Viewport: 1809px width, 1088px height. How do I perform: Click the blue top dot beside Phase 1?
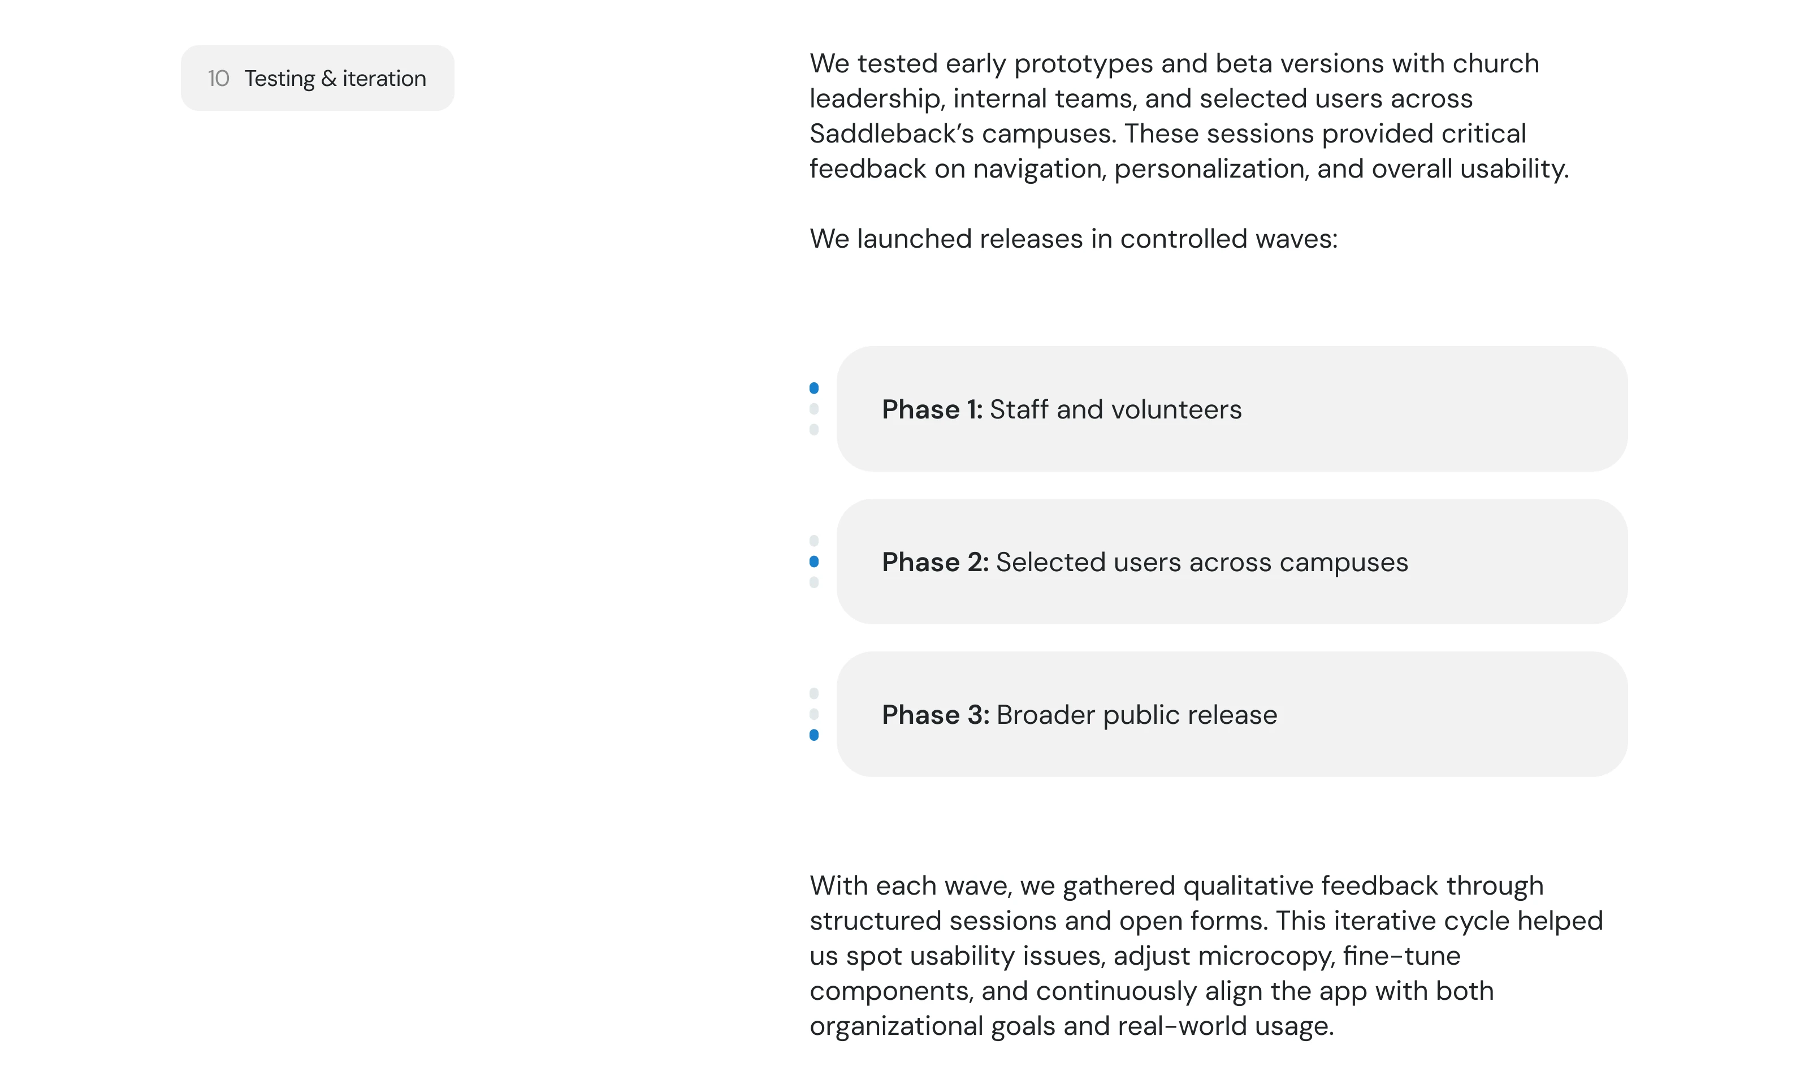[813, 388]
